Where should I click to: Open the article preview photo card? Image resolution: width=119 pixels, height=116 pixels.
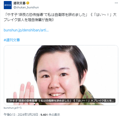click(x=61, y=75)
